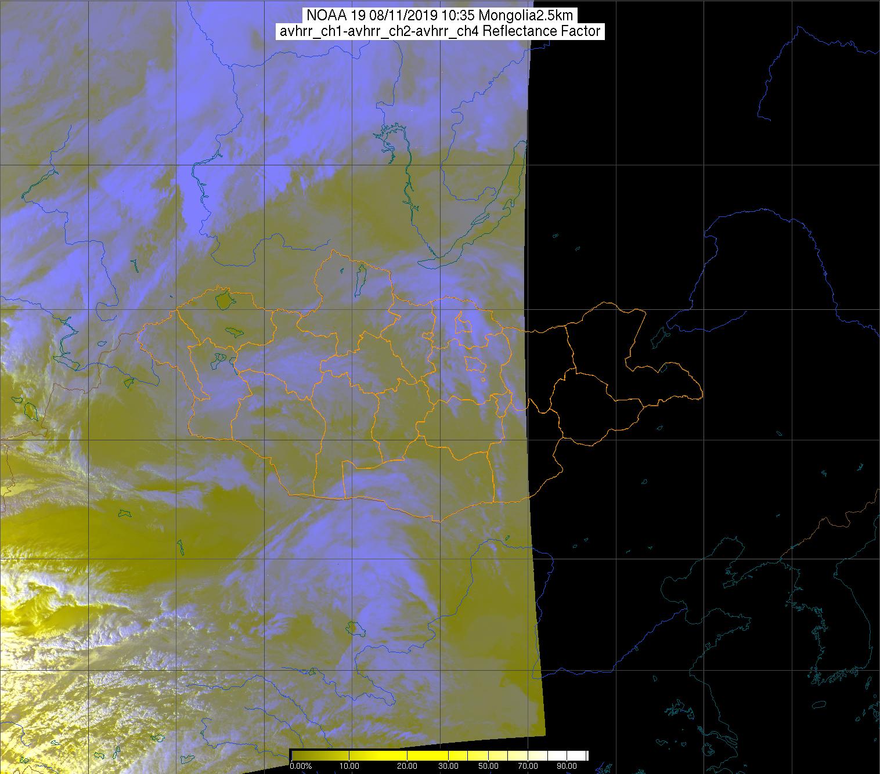
Task: Click the "avhrr_ch1-avhrr_ch2-avhrr_ch4 Reflectance Factor" subtitle
Action: click(440, 31)
